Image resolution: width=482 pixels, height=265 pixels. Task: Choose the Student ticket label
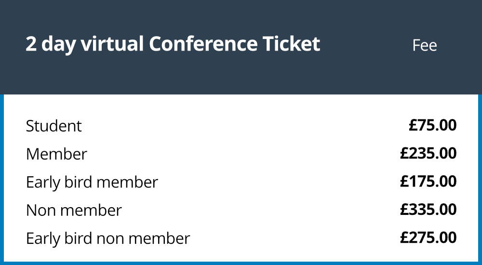(54, 126)
